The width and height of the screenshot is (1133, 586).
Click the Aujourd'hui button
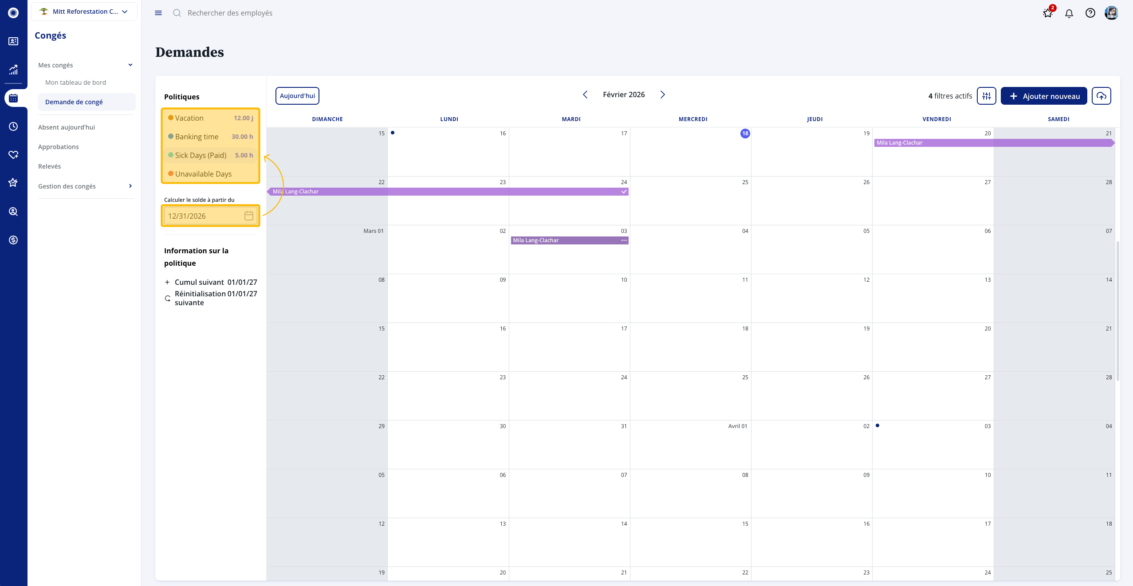[297, 96]
